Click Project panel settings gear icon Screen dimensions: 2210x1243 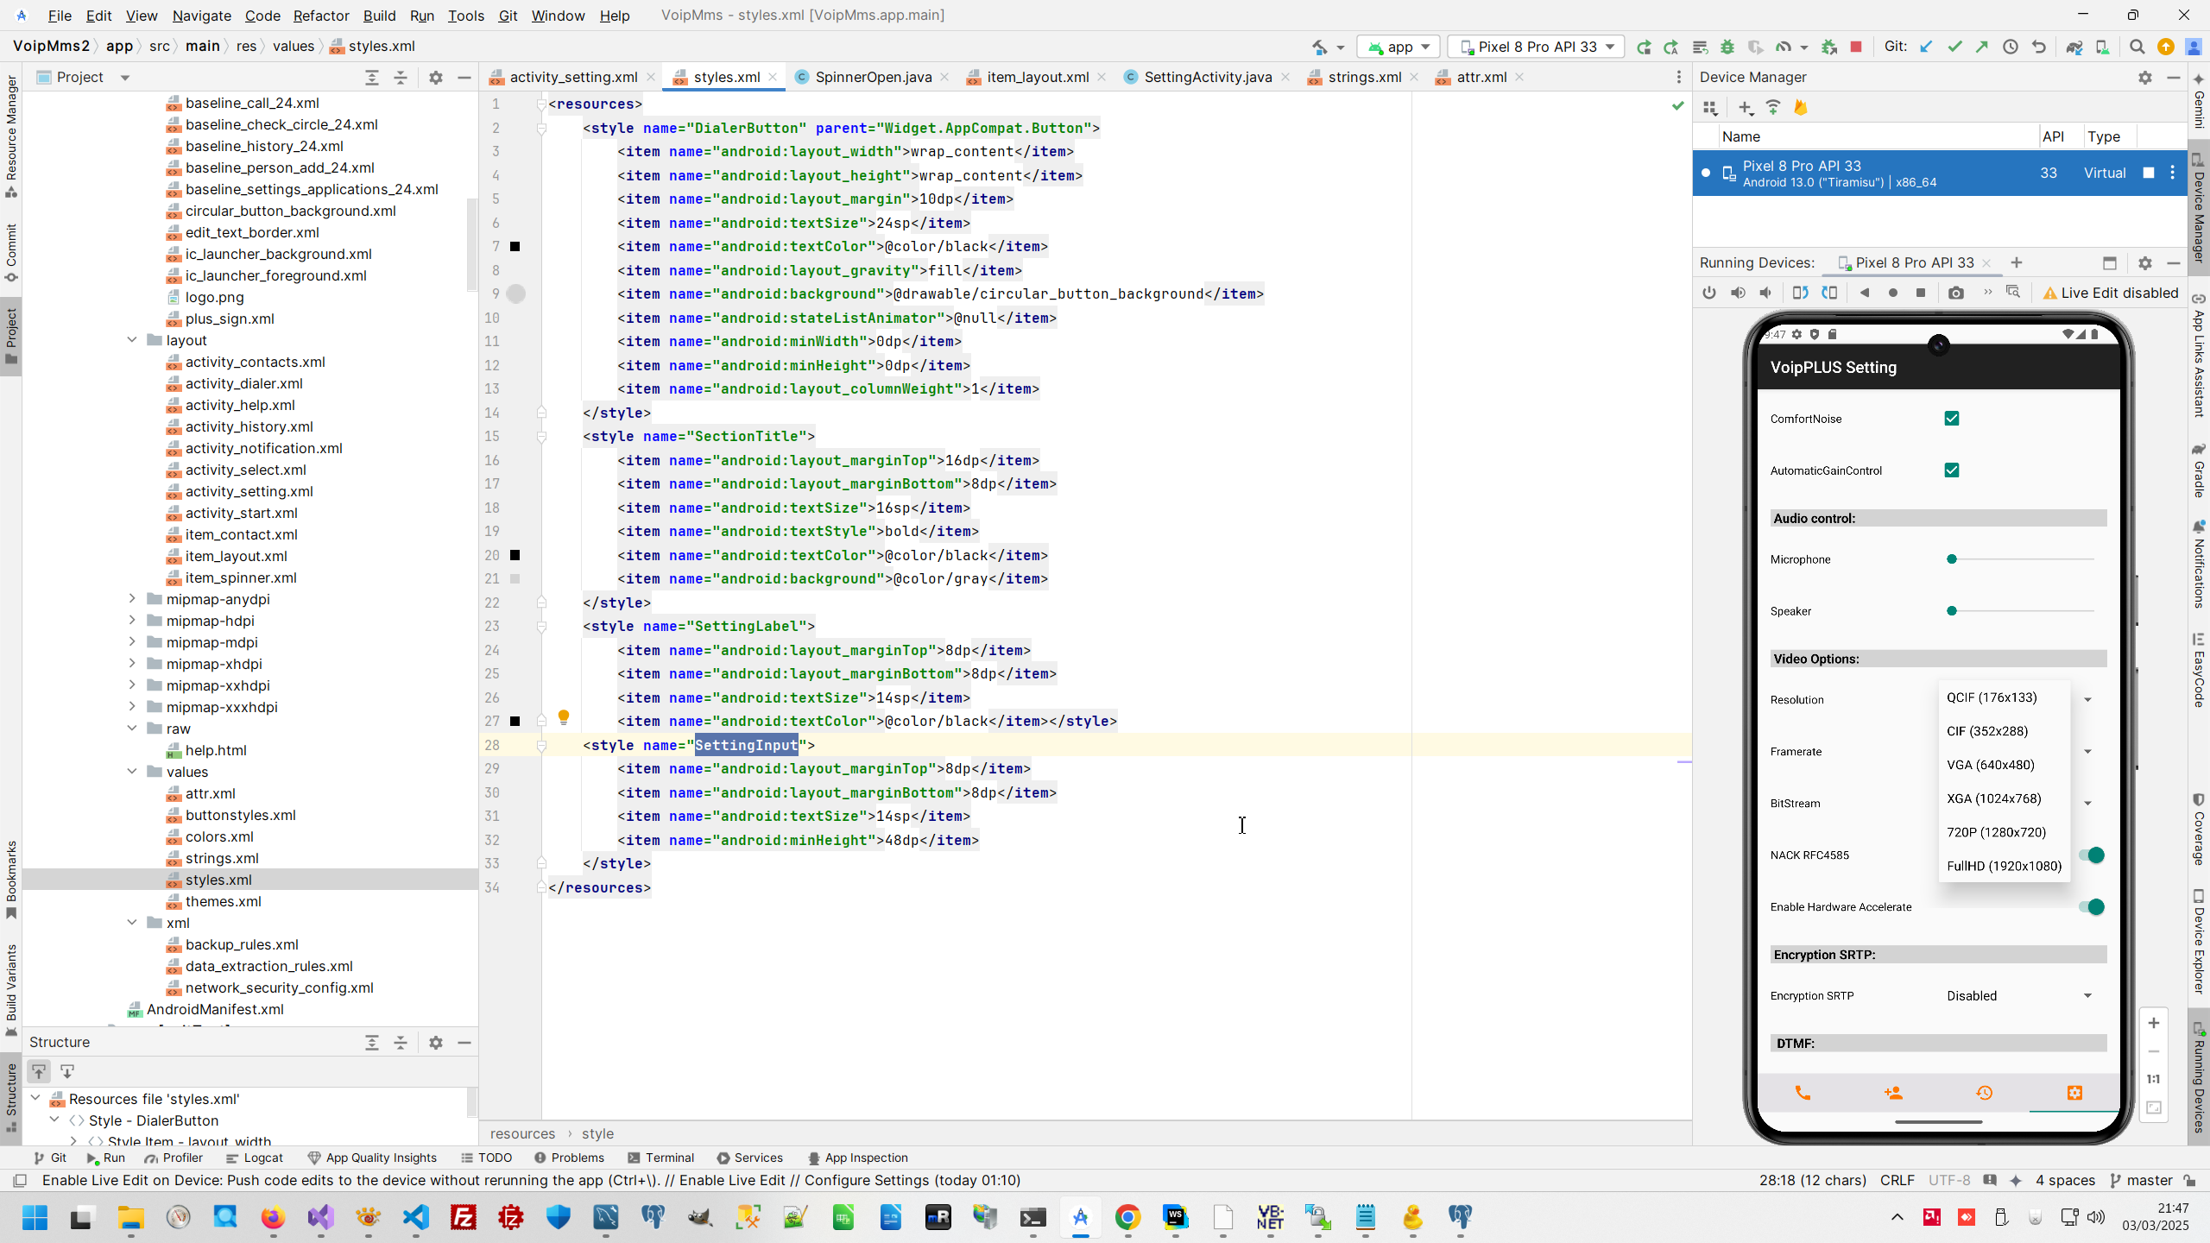[436, 78]
